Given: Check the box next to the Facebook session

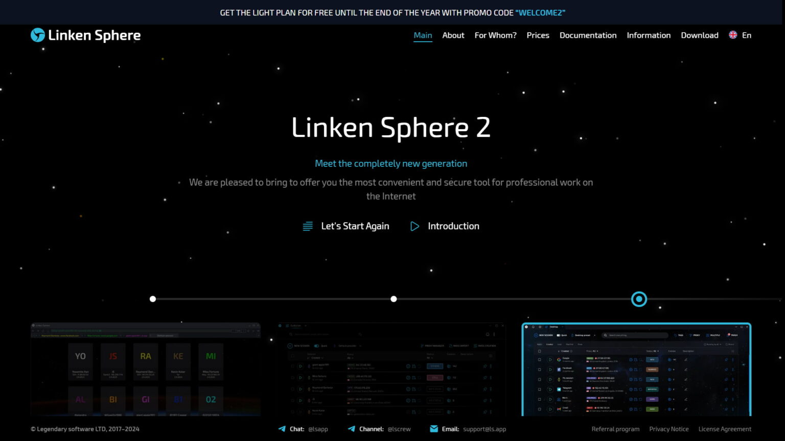Looking at the screenshot, I should 539,370.
